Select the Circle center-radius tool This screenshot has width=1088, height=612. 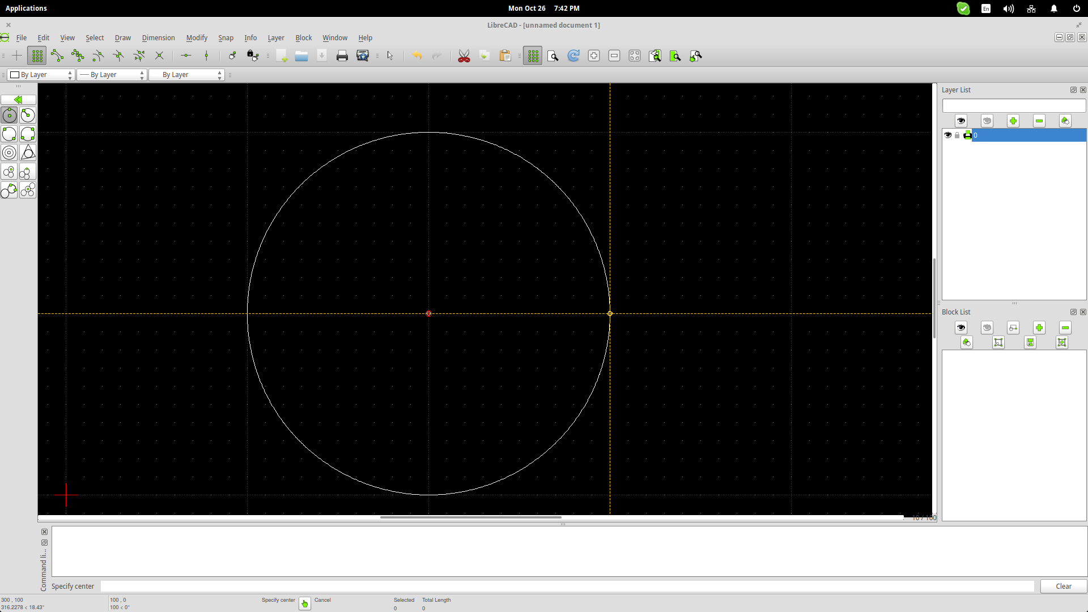[28, 116]
